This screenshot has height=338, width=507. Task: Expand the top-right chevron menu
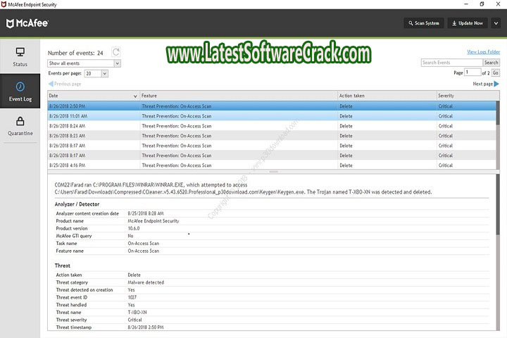(x=496, y=23)
